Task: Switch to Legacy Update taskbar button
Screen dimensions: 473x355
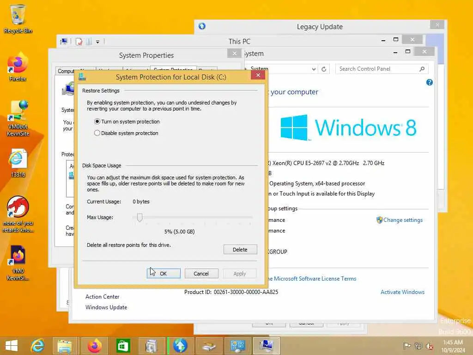Action: tap(180, 346)
